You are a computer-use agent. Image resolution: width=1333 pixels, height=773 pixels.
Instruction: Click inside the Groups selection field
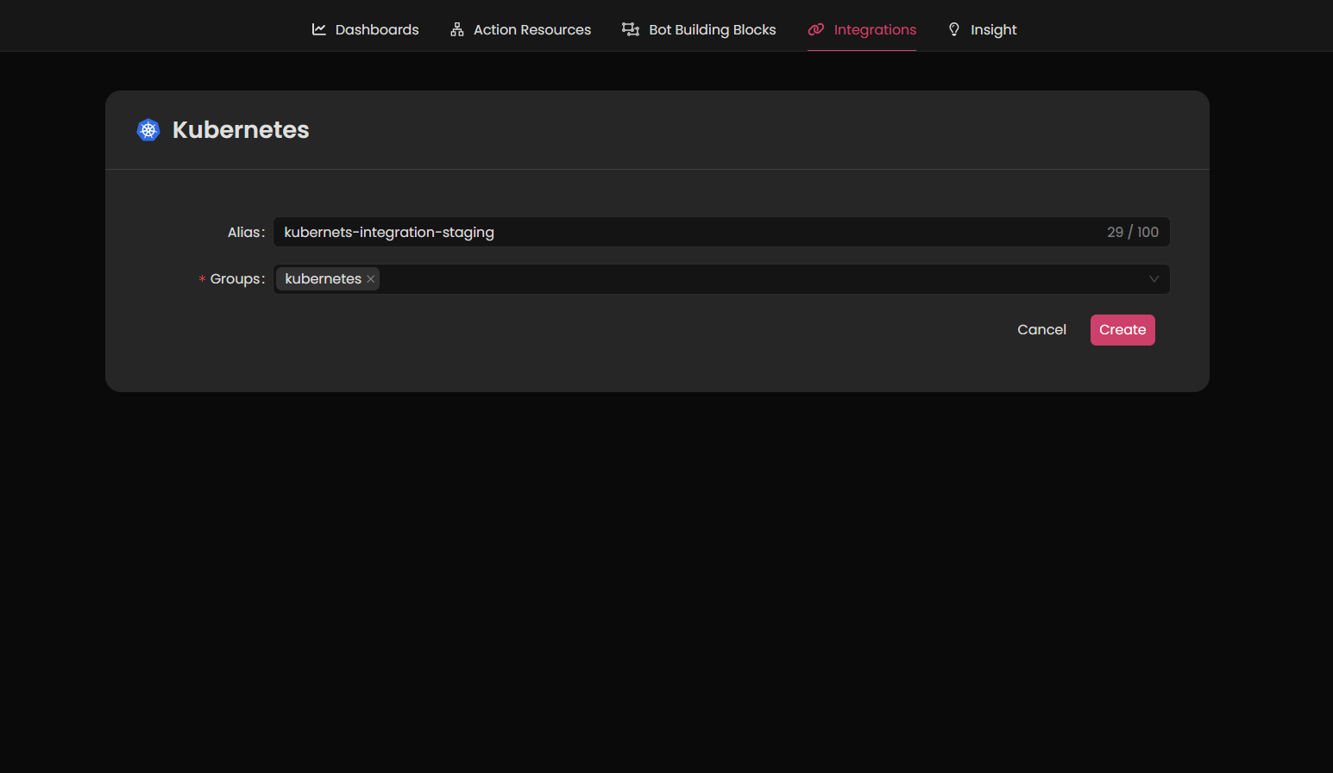tap(721, 279)
